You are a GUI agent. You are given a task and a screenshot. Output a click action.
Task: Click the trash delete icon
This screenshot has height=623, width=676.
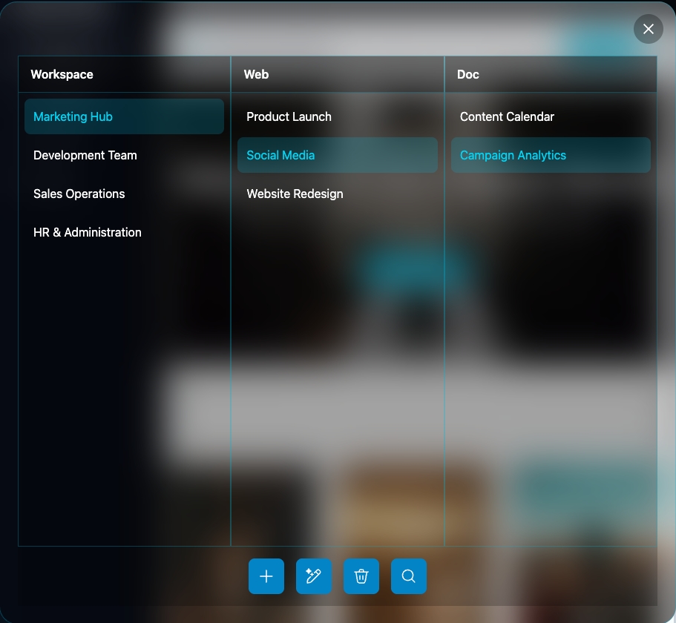tap(361, 576)
